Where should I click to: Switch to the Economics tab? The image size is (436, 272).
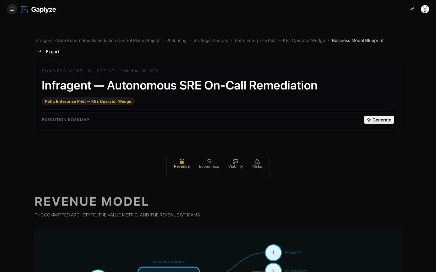tap(209, 163)
